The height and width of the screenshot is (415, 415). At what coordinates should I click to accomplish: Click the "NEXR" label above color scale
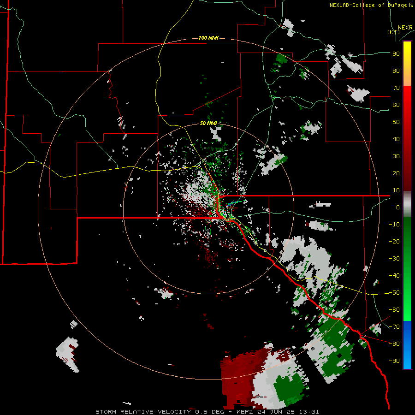(405, 28)
